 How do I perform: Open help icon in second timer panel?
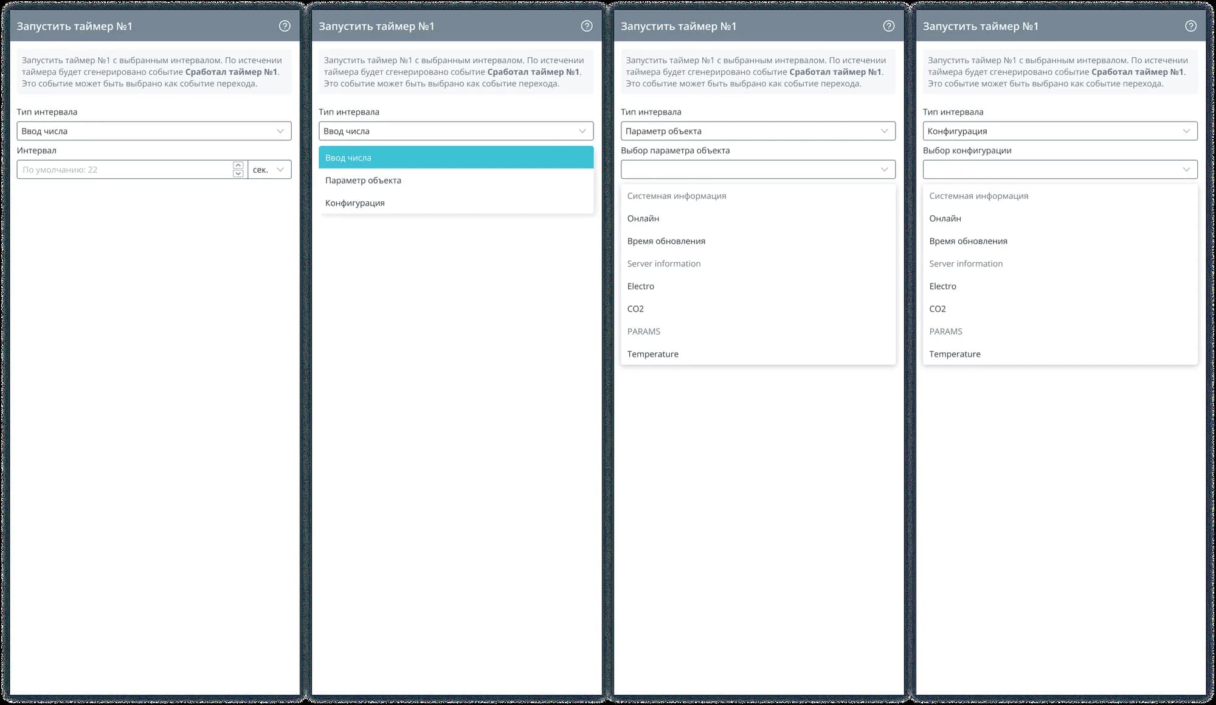point(586,26)
